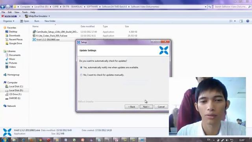The width and height of the screenshot is (252, 142).
Task: Open the Windows Start button
Action: point(4,140)
